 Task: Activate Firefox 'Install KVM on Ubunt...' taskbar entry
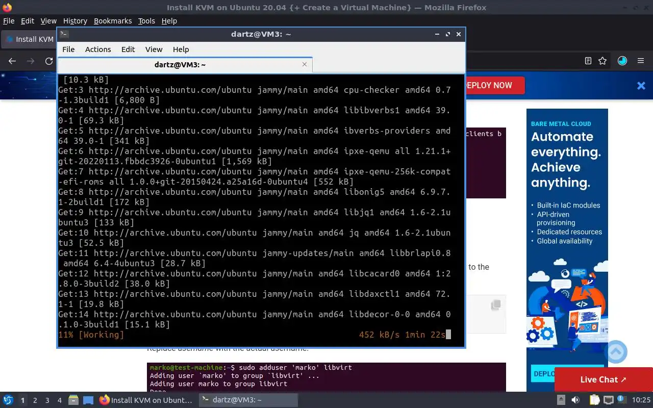coord(146,400)
